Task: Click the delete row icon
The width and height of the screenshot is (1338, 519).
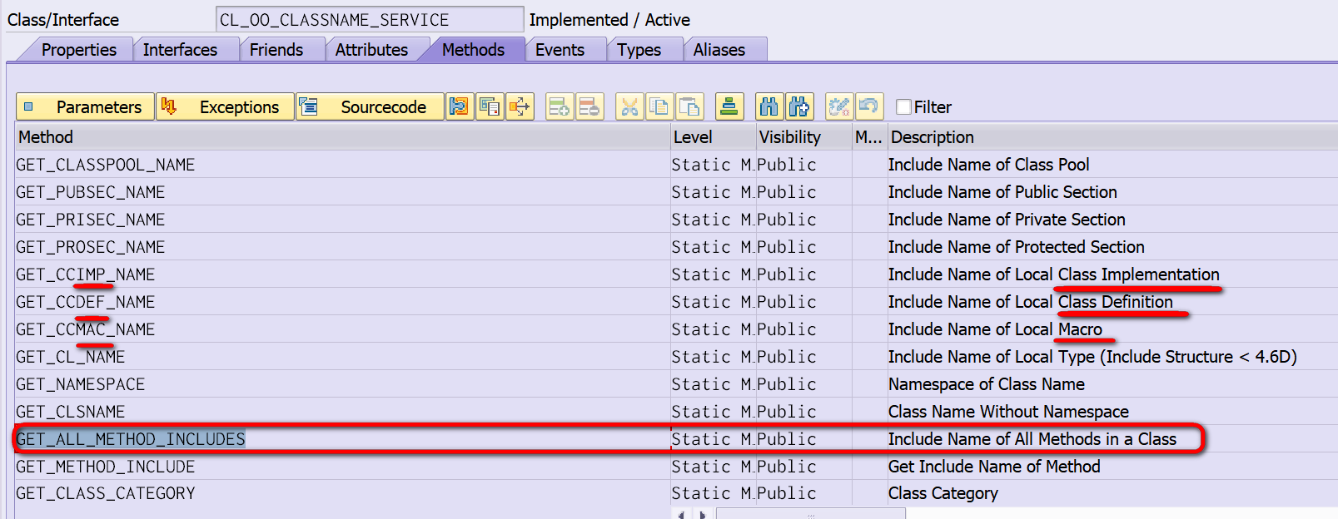Action: 589,106
